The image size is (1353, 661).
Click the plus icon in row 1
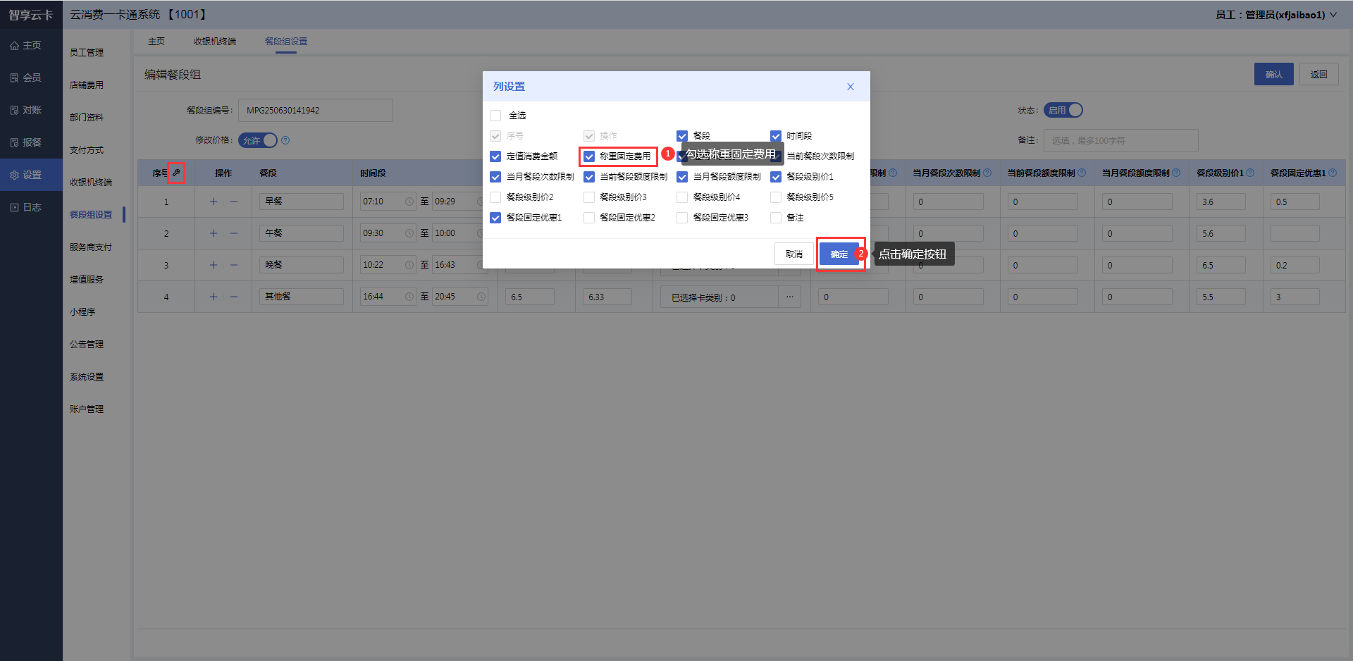pos(214,202)
